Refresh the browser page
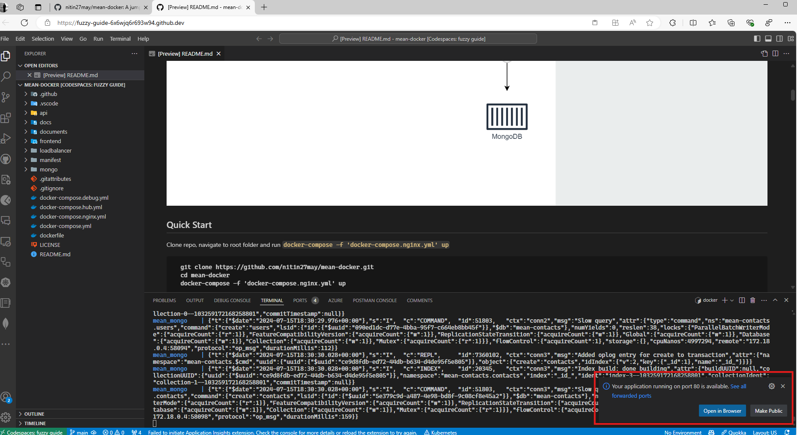This screenshot has width=797, height=435. coord(24,23)
